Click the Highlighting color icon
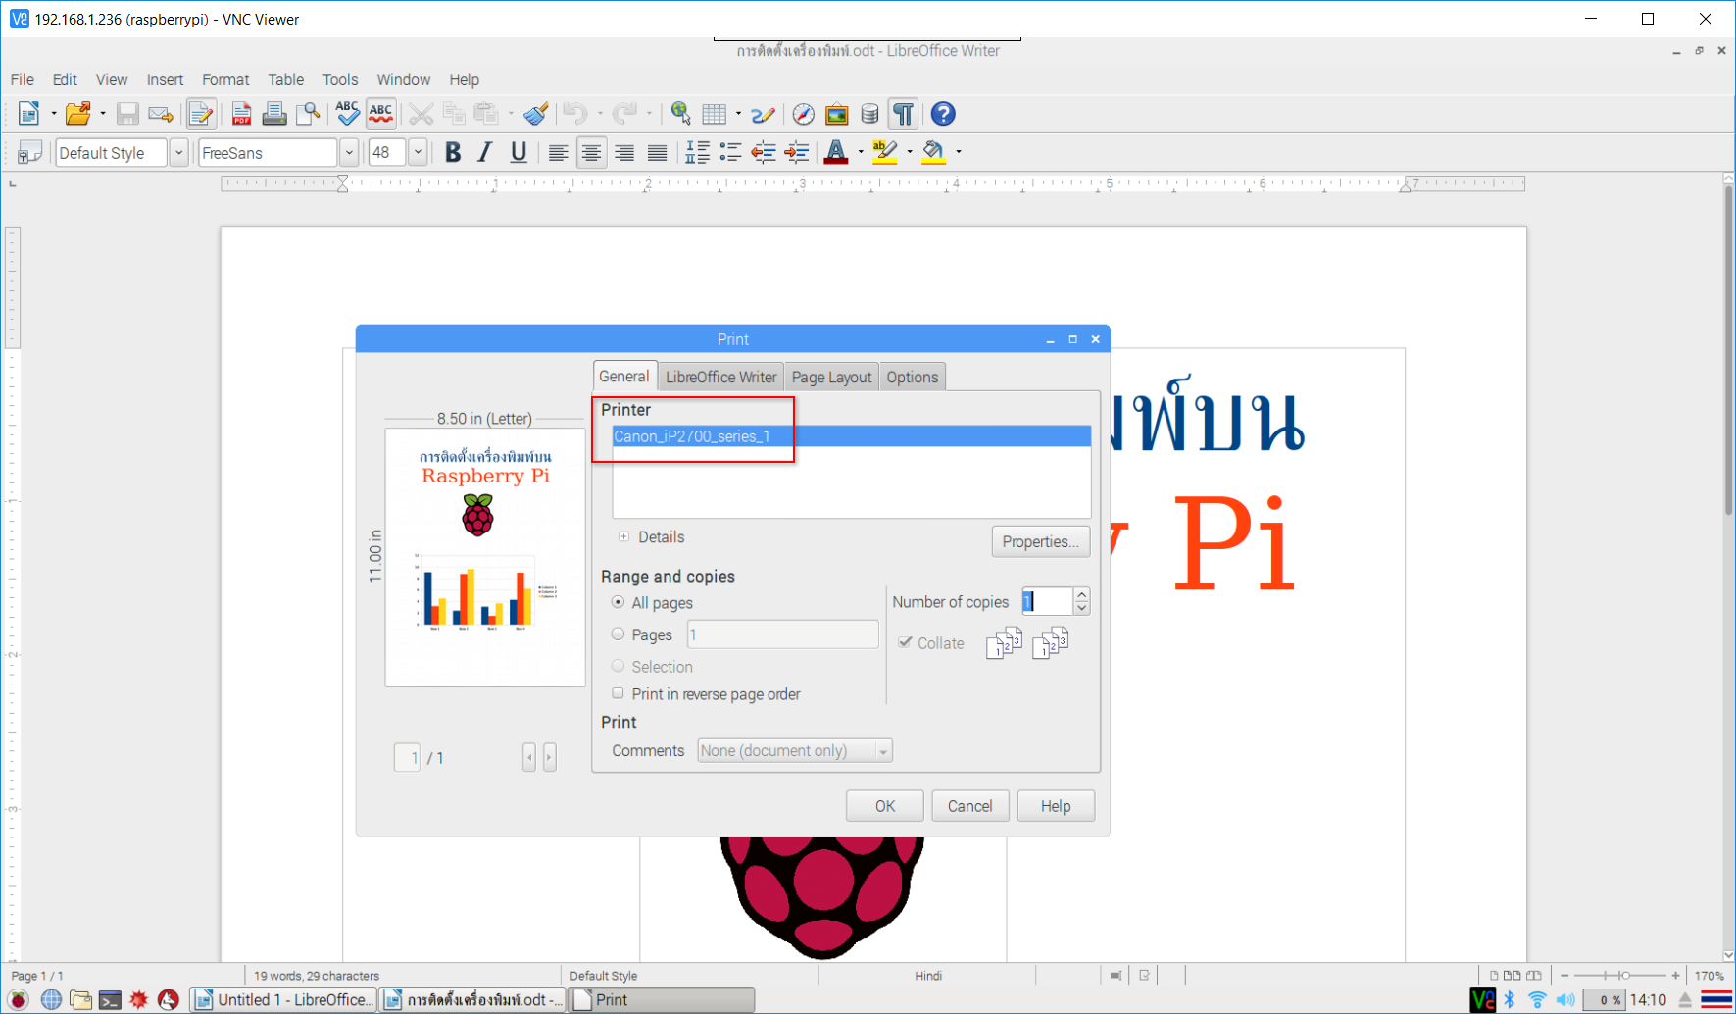Image resolution: width=1736 pixels, height=1014 pixels. coord(885,152)
